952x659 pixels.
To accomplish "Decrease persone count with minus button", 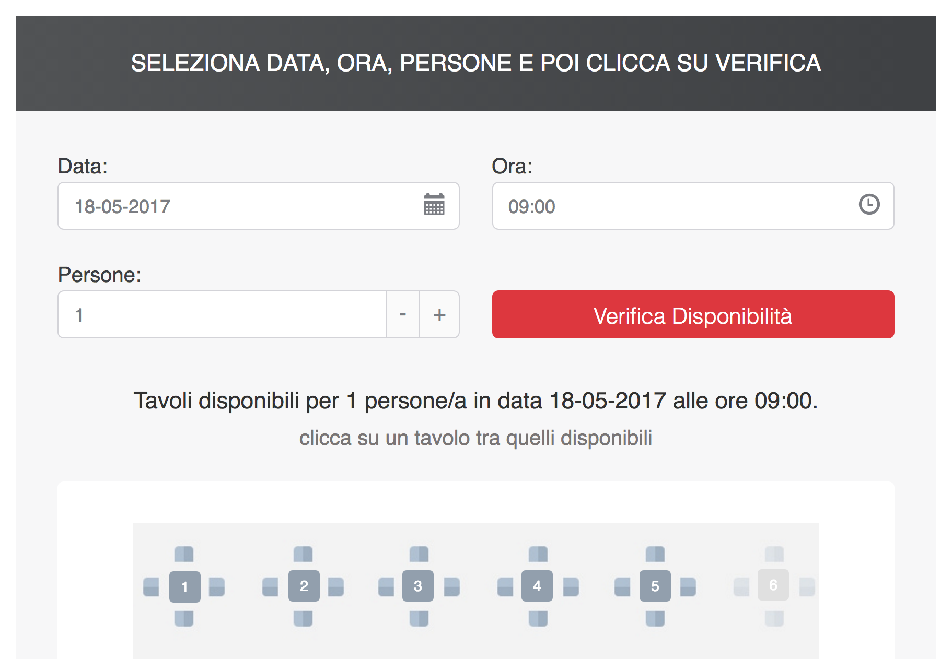I will click(x=402, y=314).
